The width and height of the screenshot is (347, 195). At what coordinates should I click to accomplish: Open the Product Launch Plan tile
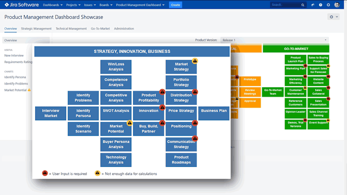pyautogui.click(x=296, y=60)
